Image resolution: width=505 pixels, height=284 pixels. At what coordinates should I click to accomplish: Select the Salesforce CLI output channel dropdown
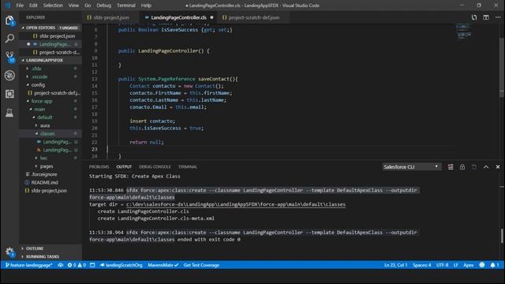pyautogui.click(x=411, y=166)
